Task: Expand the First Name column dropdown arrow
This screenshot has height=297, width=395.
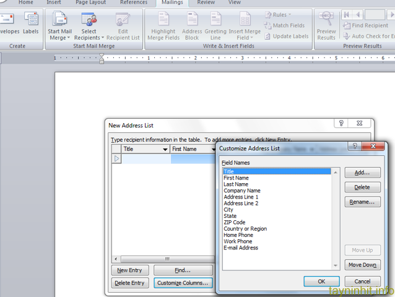Action: [x=214, y=150]
